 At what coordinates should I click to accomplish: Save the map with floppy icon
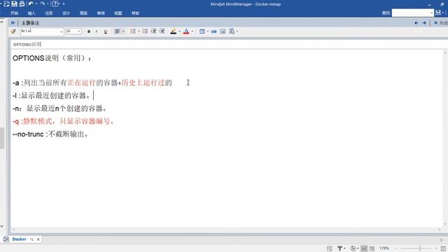tap(14, 4)
